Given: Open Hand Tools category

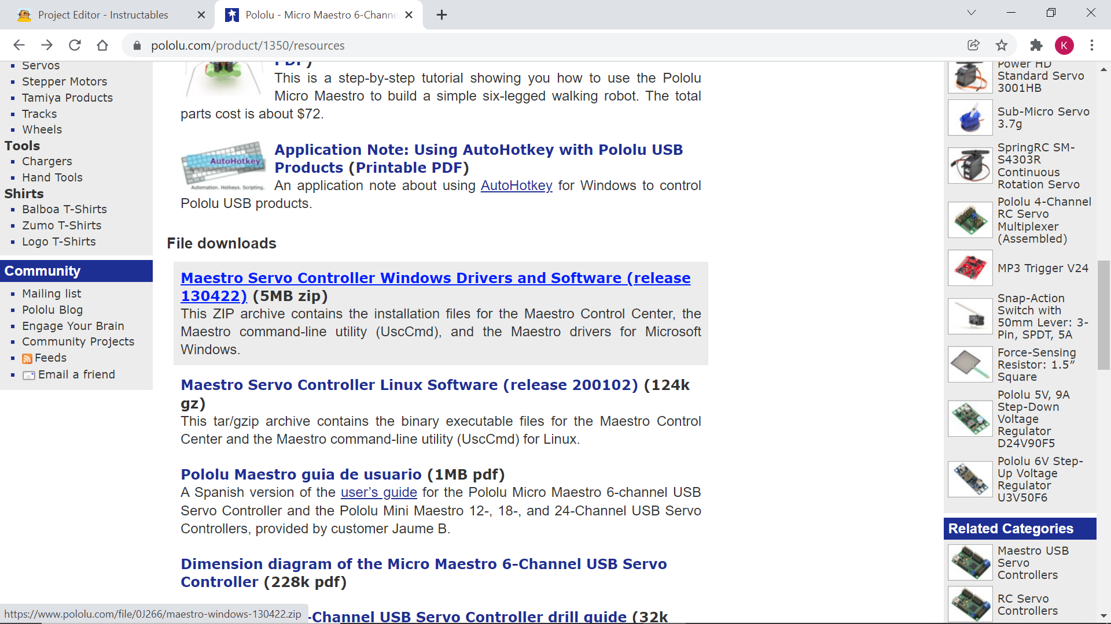Looking at the screenshot, I should pos(52,177).
